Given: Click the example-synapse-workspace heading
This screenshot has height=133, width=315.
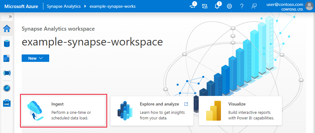Looking at the screenshot, I should [x=92, y=42].
